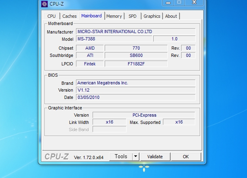Click the BIOS Date field 03/05/2010
This screenshot has width=247, height=178.
[x=135, y=97]
